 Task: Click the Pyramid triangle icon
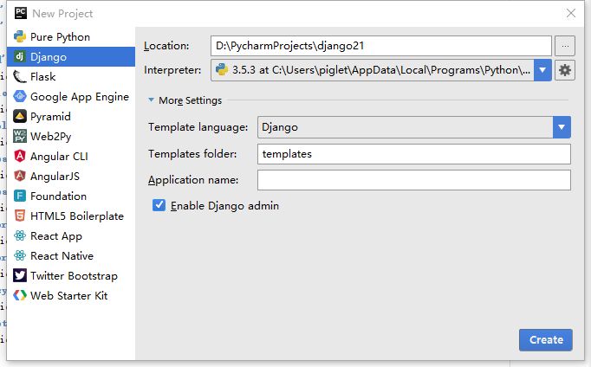pyautogui.click(x=20, y=117)
